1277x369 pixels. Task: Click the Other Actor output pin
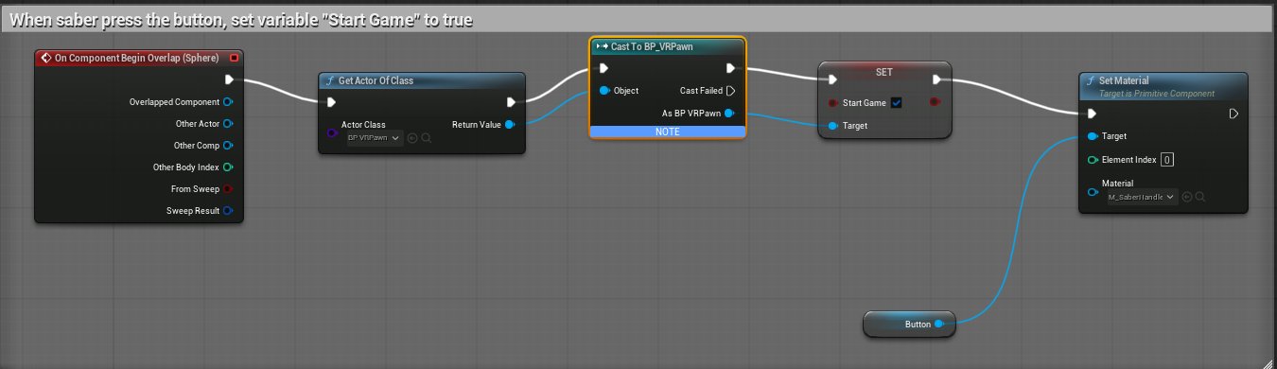tap(228, 124)
